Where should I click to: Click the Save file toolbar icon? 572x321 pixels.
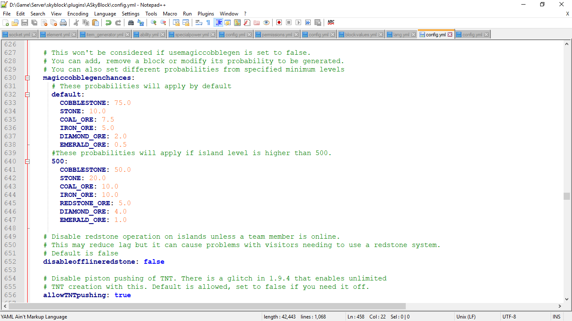point(25,23)
